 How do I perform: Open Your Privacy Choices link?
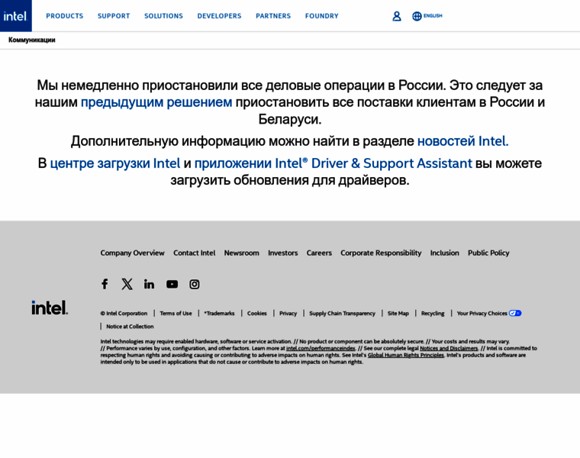pyautogui.click(x=482, y=314)
